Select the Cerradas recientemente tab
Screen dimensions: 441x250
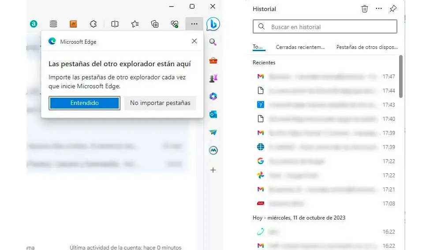(x=300, y=47)
